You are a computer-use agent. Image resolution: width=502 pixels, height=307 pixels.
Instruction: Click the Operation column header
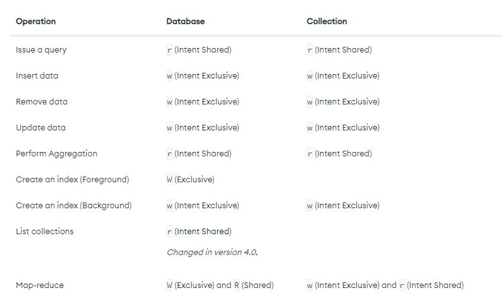click(x=35, y=22)
